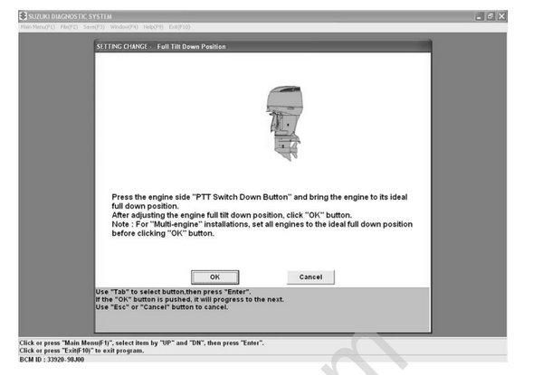This screenshot has width=543, height=375.
Task: Select Save(F3) in the menu bar
Action: point(94,27)
